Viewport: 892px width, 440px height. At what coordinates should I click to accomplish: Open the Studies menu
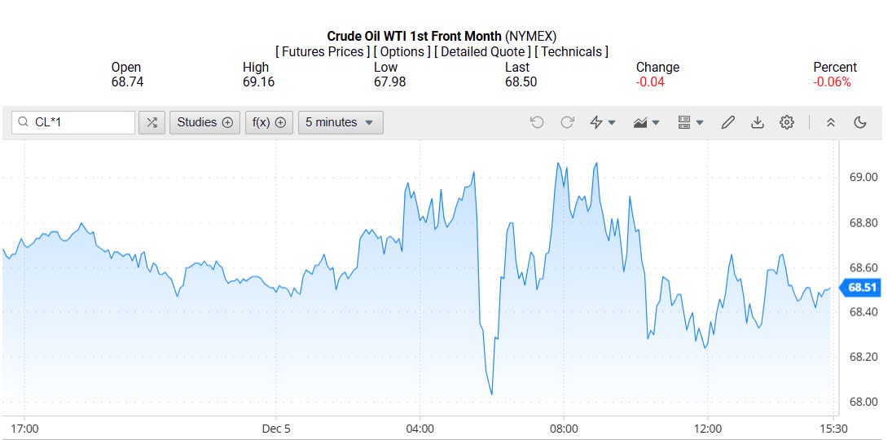pyautogui.click(x=204, y=122)
